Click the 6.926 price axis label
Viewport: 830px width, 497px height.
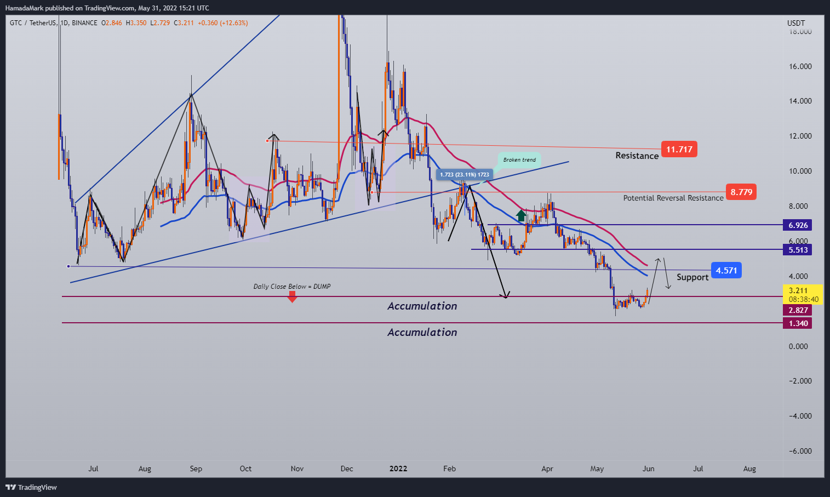tap(798, 225)
